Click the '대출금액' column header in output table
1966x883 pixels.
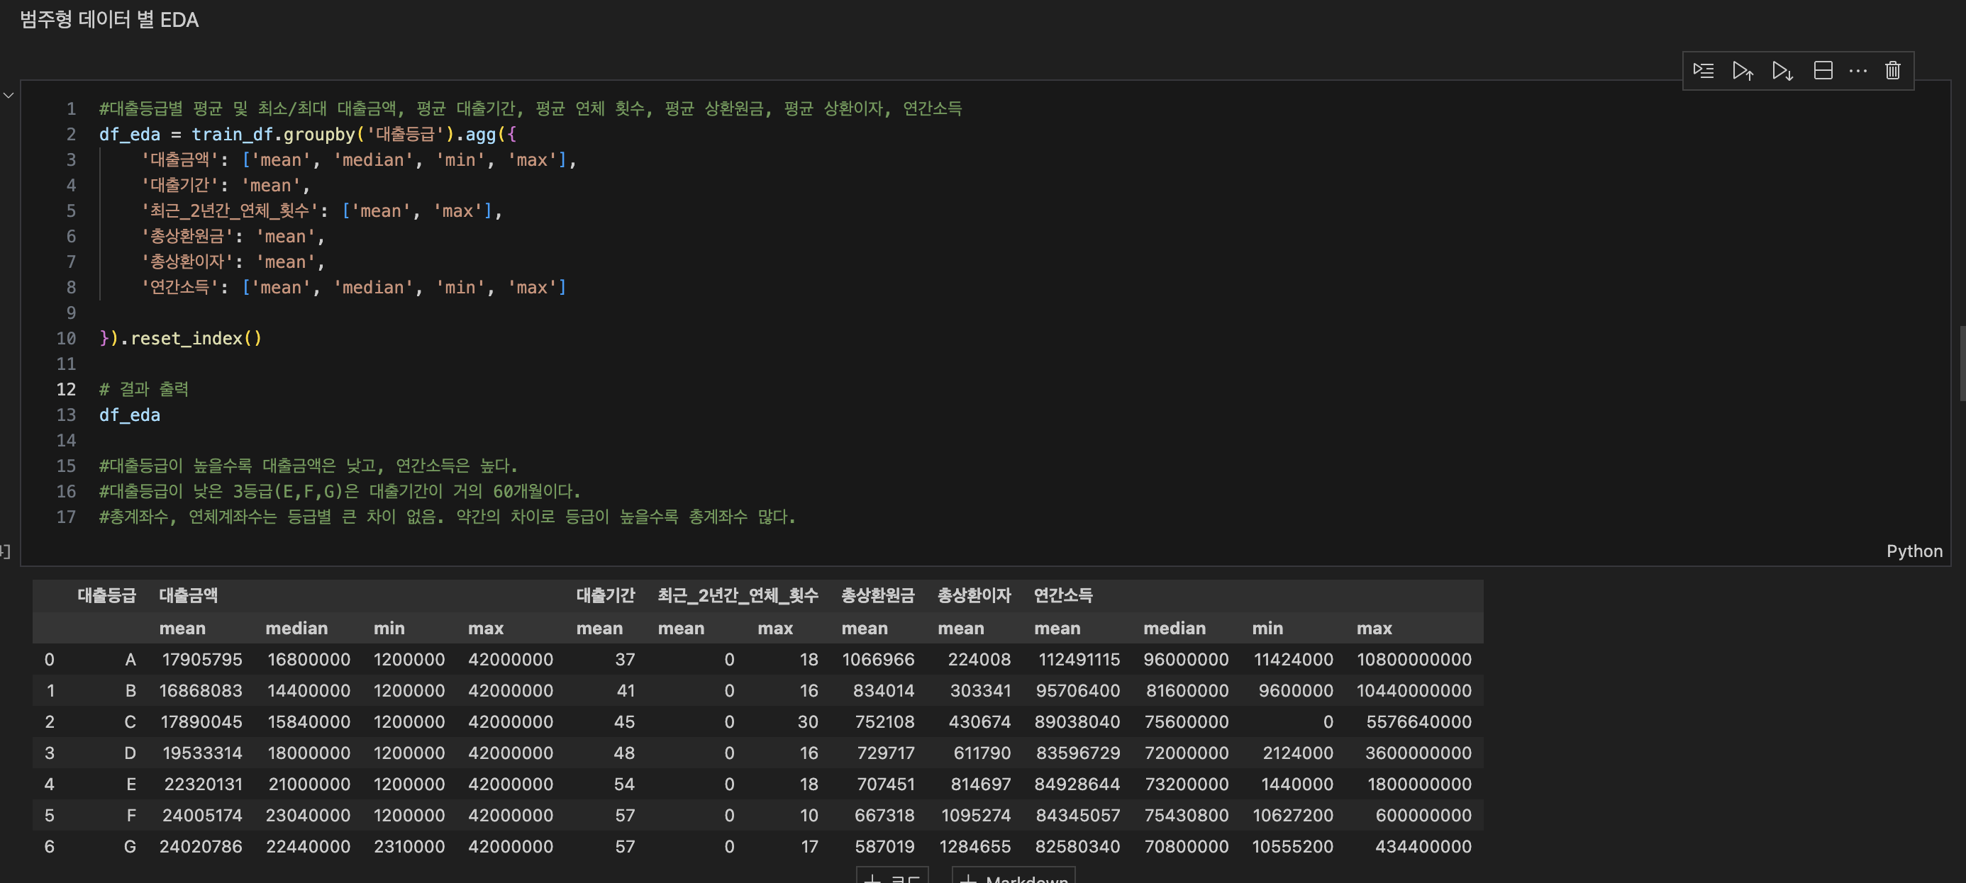(189, 595)
